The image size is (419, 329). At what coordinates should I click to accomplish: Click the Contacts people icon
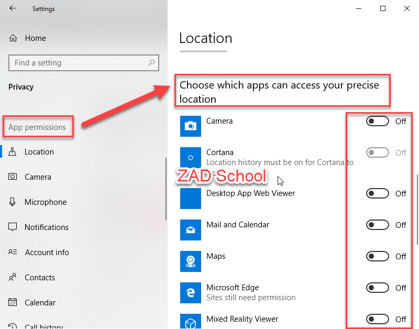13,277
